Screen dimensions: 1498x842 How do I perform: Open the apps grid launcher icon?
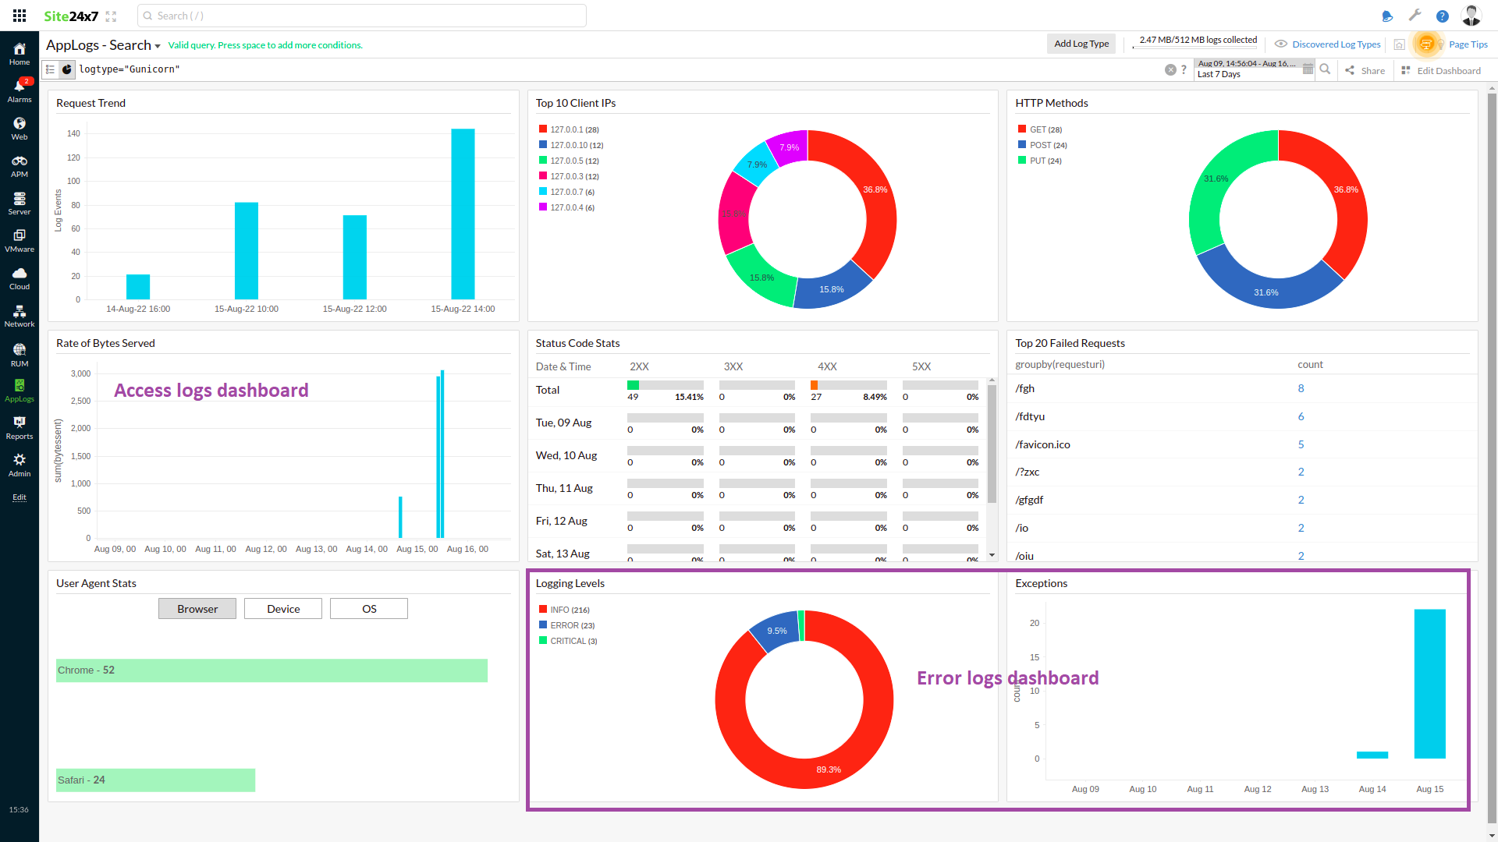click(x=20, y=16)
